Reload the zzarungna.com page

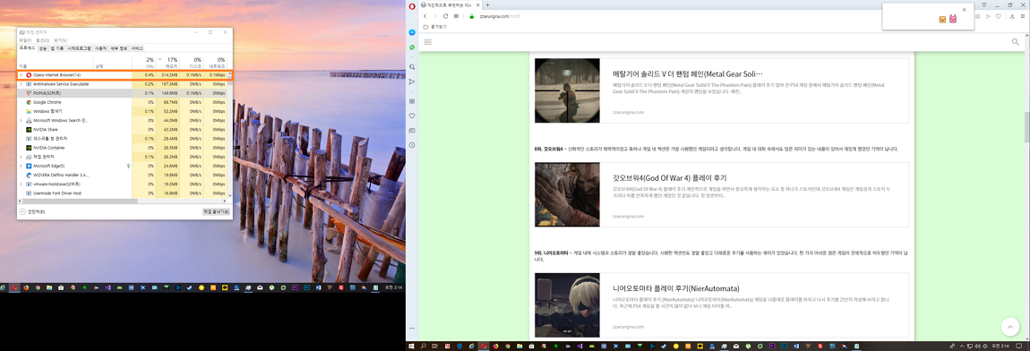(446, 16)
